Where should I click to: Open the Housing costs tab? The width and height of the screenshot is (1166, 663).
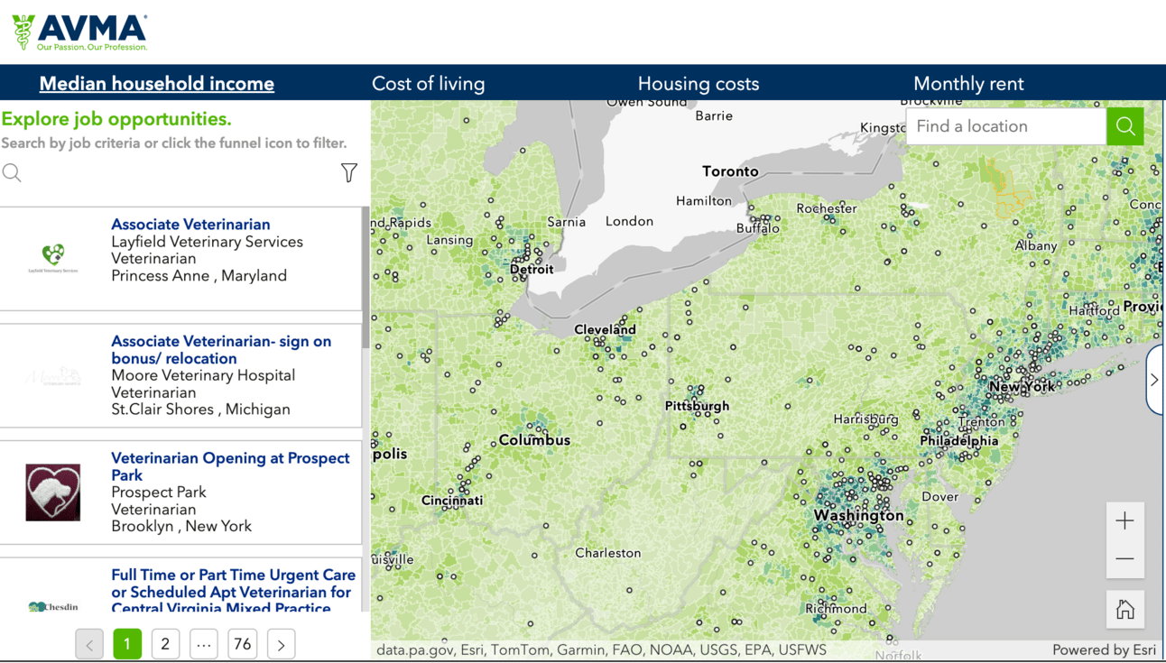(698, 84)
